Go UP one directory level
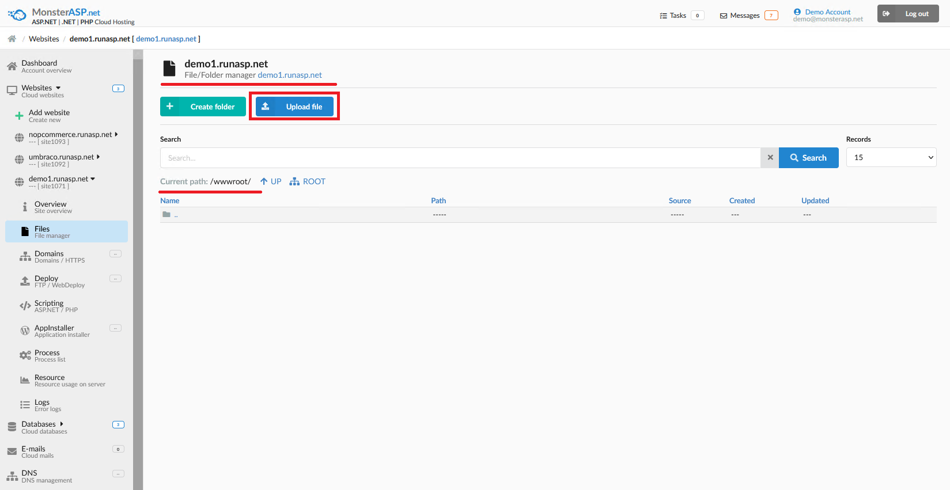 [271, 181]
